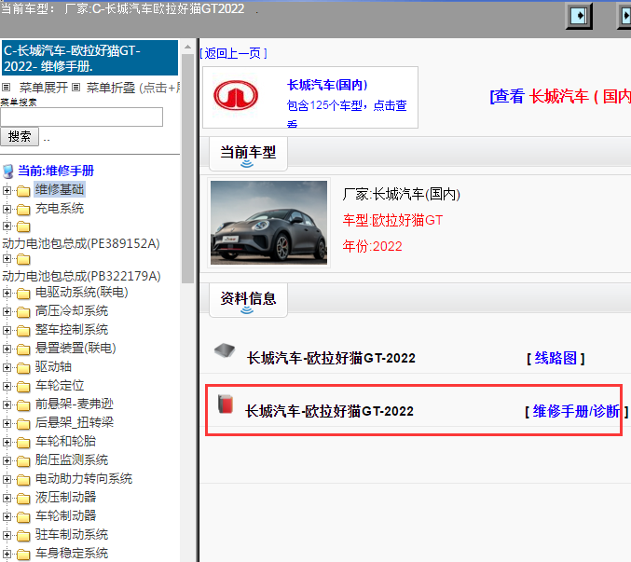The image size is (631, 562).
Task: Click the 查看 长城汽车 (国内 header link
Action: 560,97
